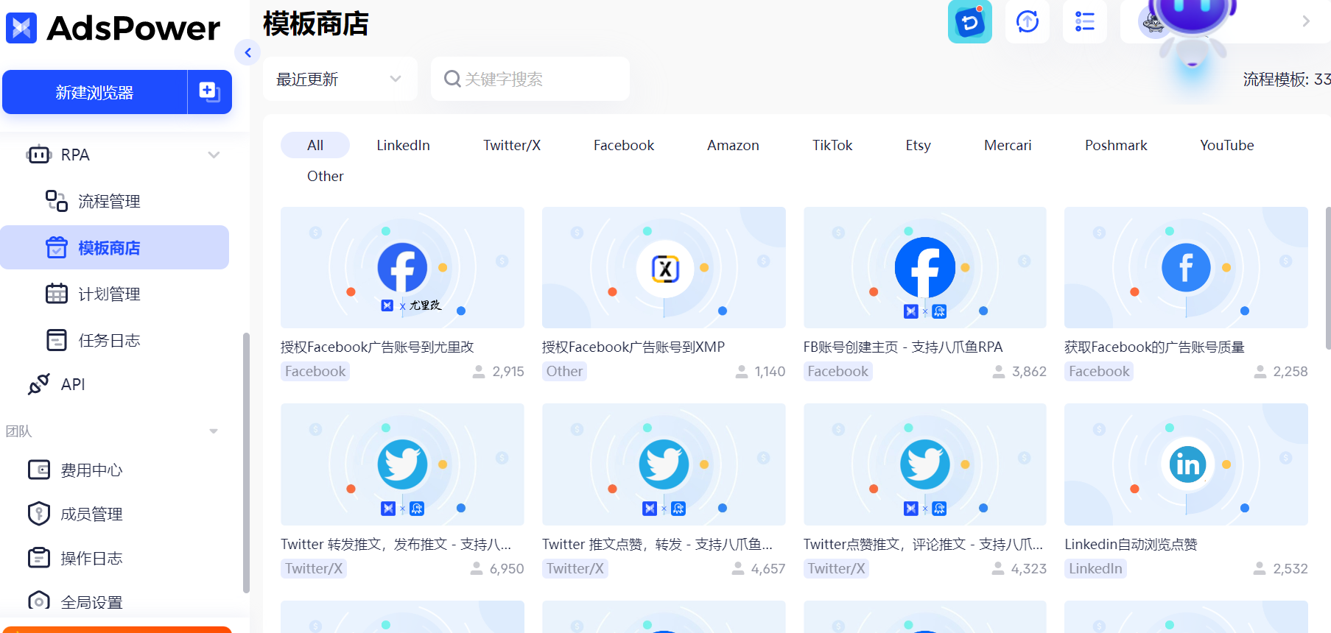This screenshot has width=1331, height=633.
Task: Collapse the 团队 section arrow
Action: [x=214, y=431]
